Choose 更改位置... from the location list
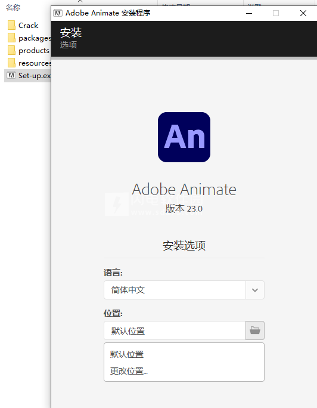317x408 pixels. coord(129,371)
